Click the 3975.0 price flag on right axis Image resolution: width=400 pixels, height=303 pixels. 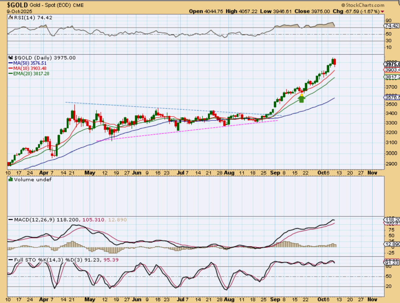click(x=392, y=64)
